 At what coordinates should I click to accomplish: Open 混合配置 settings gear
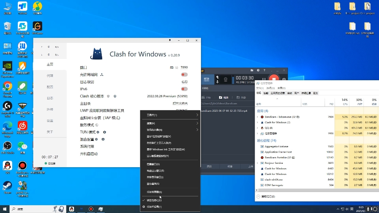click(103, 139)
